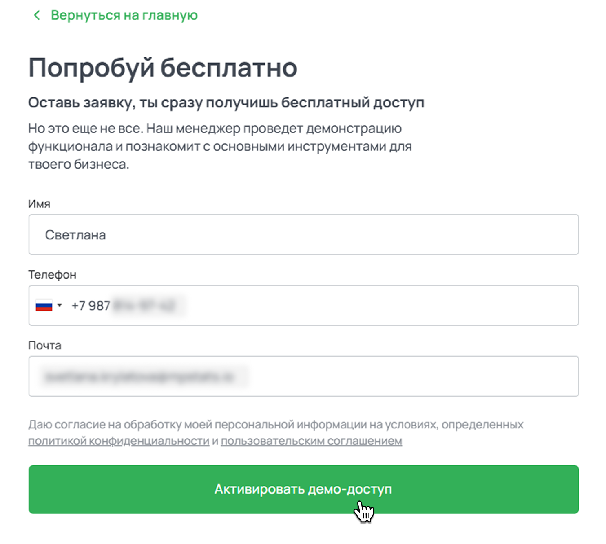Click the 'Активировать демо-доступ' button
Screen dimensions: 606x544
[x=303, y=489]
